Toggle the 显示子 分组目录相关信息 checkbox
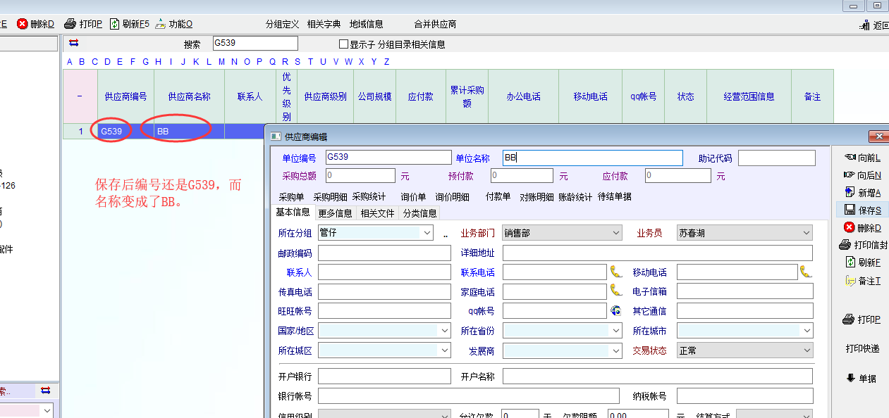 (x=344, y=44)
